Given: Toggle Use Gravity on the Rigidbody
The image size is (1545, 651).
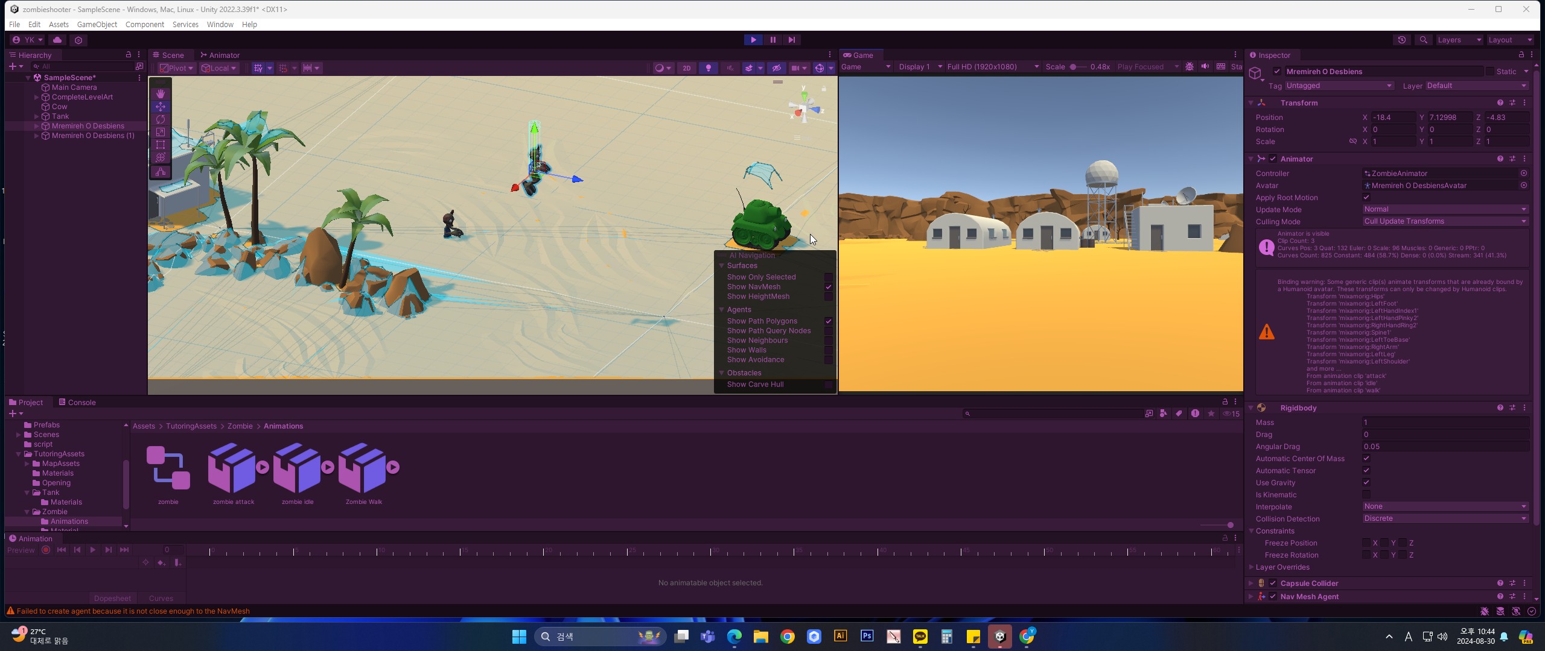Looking at the screenshot, I should pos(1366,483).
